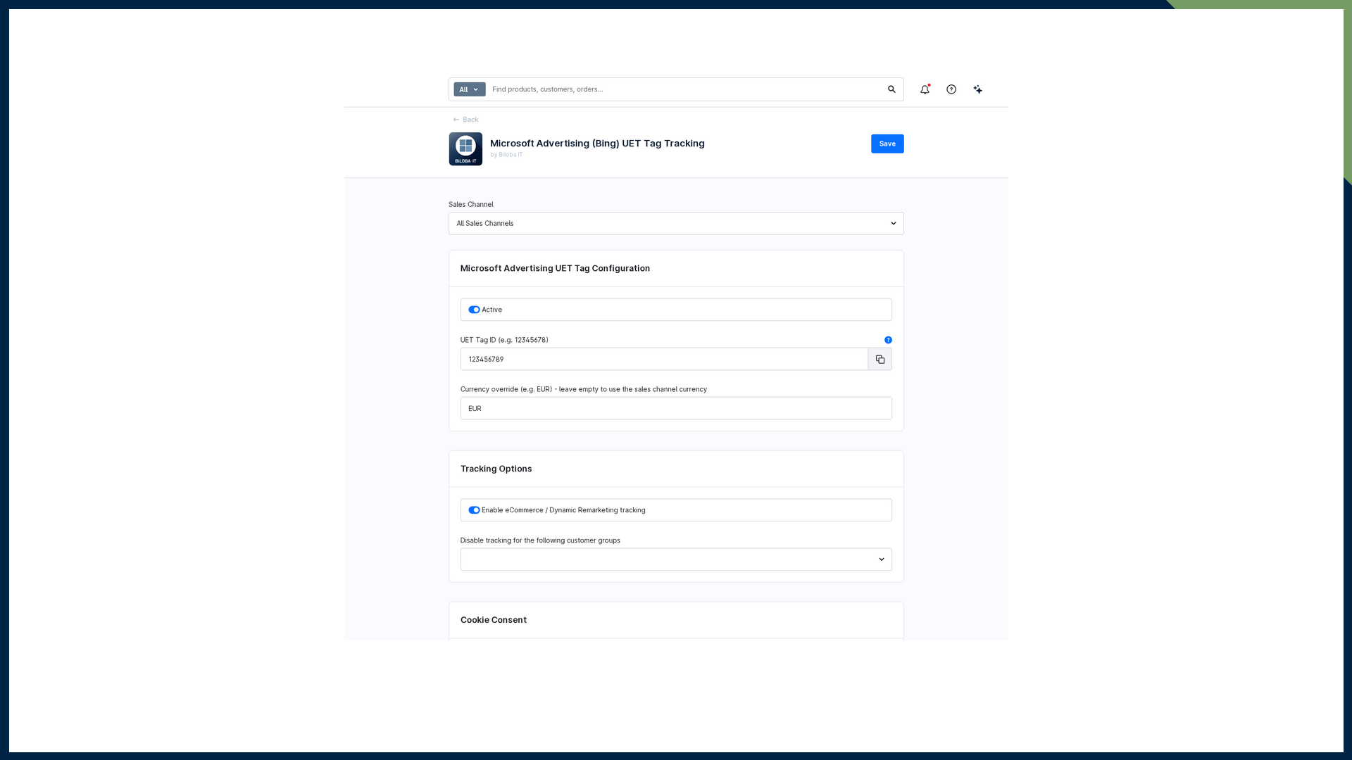Click the Disable tracking for customer groups label
Viewport: 1352px width, 760px height.
tap(540, 540)
